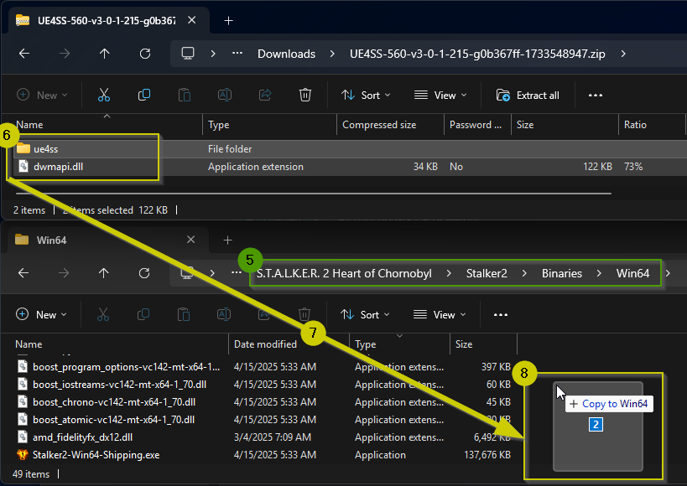Sort by Ratio column header
This screenshot has width=687, height=486.
click(x=652, y=125)
